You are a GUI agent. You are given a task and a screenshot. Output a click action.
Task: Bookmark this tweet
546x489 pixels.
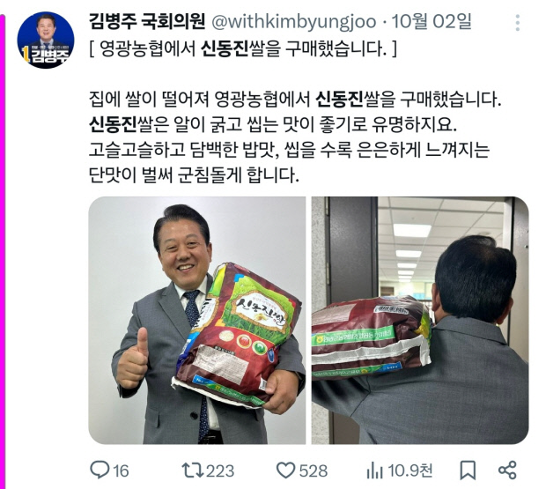point(468,470)
